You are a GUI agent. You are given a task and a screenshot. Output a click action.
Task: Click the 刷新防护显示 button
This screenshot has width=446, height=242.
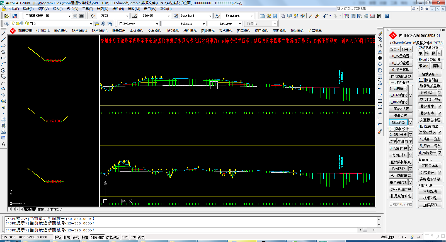click(x=430, y=86)
